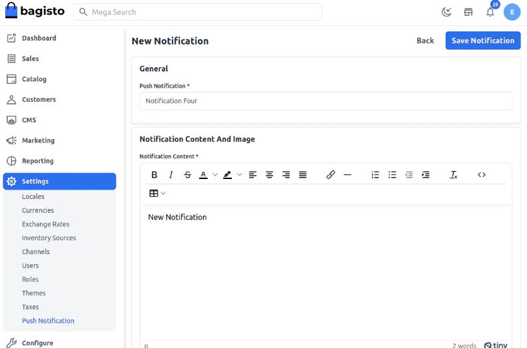Toggle dark mode with moon icon
527x348 pixels.
[x=446, y=12]
